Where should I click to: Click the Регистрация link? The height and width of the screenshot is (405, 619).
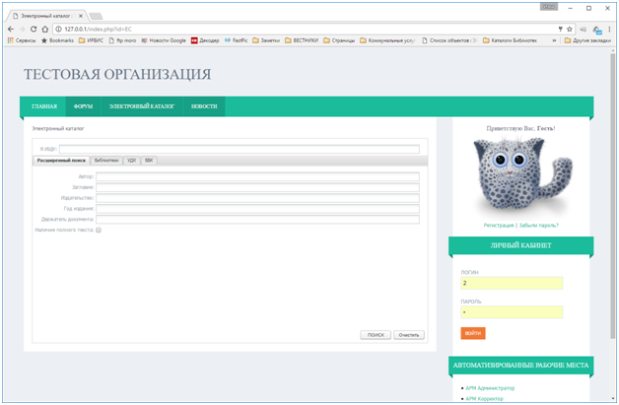click(x=499, y=225)
